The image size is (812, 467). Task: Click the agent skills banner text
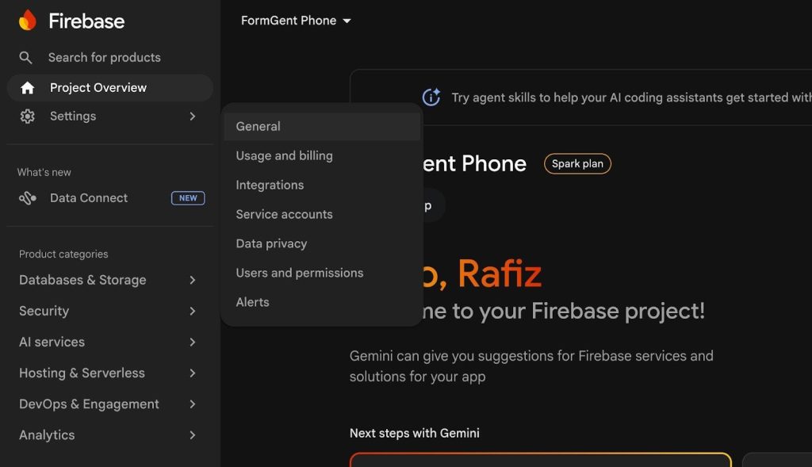[x=631, y=98]
